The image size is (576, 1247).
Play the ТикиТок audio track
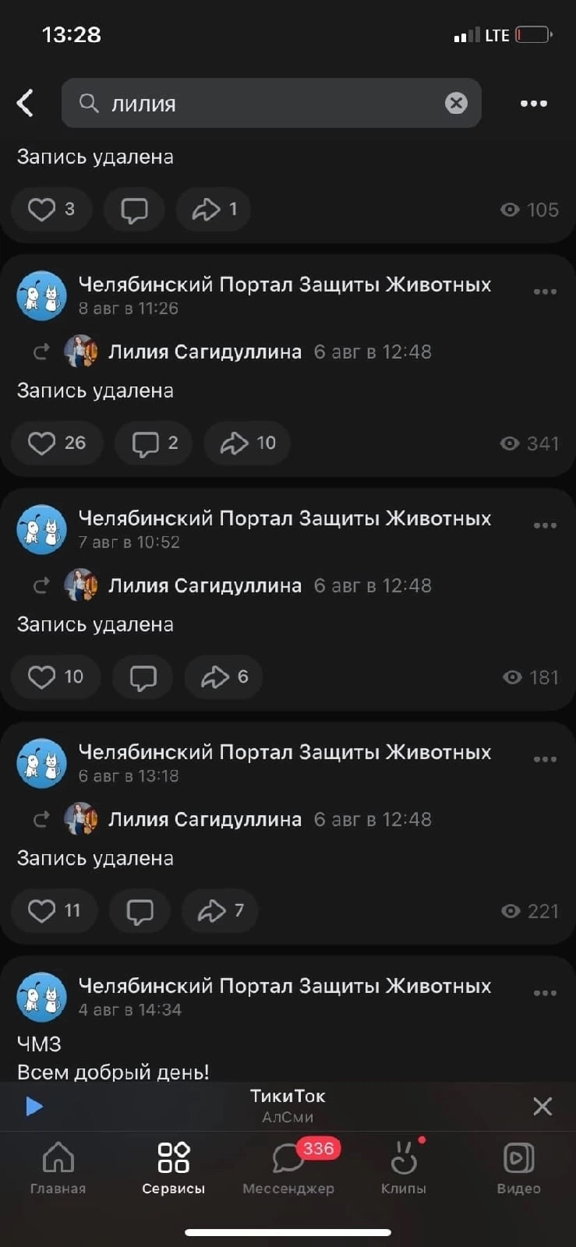click(34, 1106)
